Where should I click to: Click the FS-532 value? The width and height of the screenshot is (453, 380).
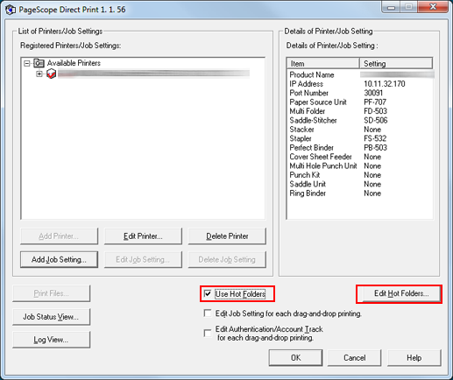[375, 138]
